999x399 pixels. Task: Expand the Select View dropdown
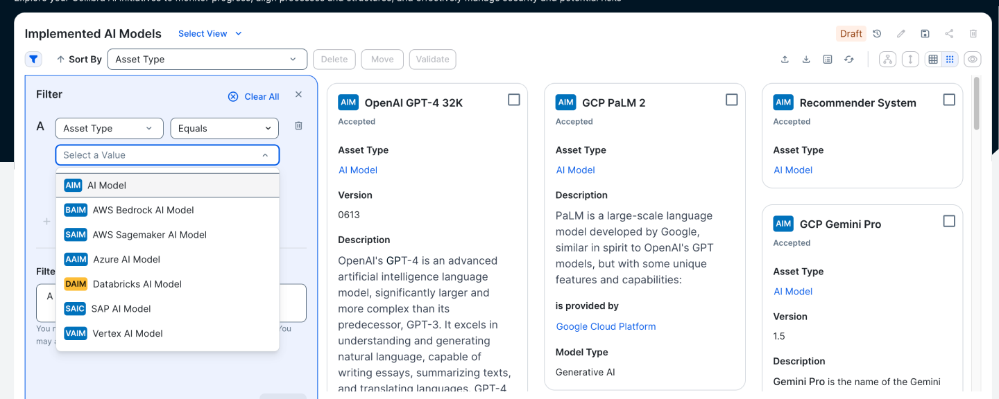point(210,34)
